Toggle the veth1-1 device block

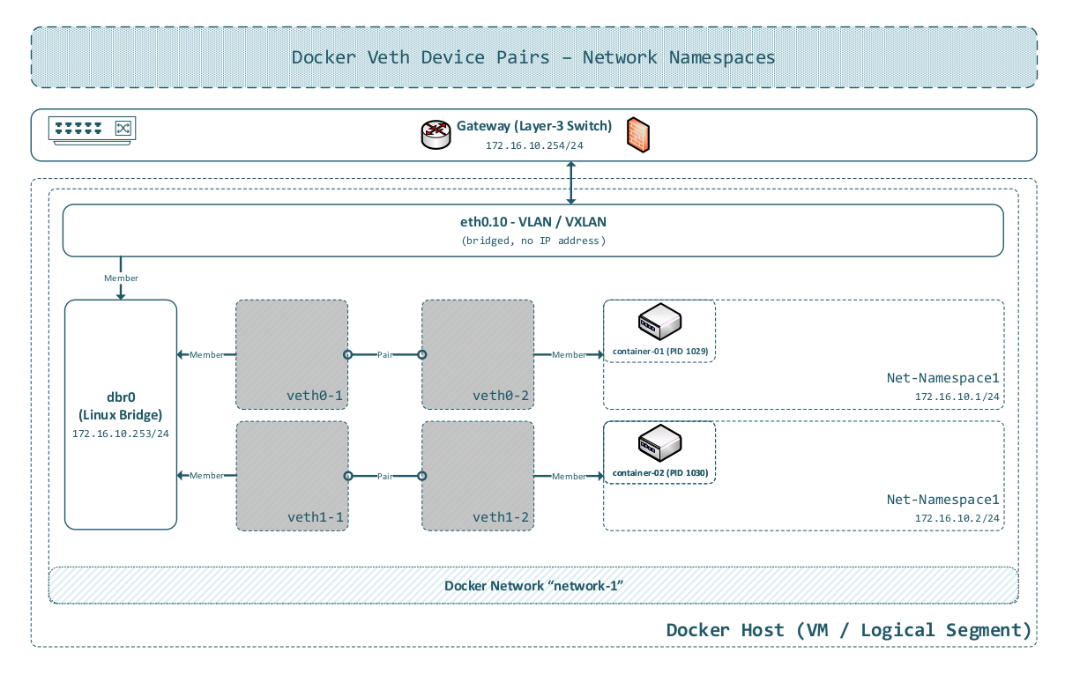(292, 476)
